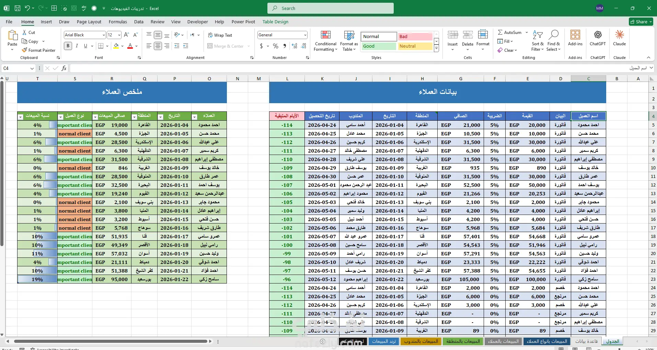The width and height of the screenshot is (657, 350).
Task: Click the Copy button
Action: 30,41
